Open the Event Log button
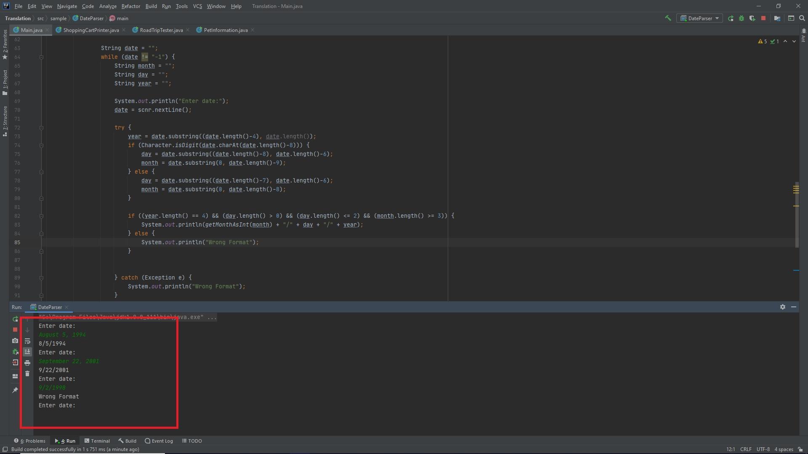This screenshot has height=454, width=808. pos(159,441)
